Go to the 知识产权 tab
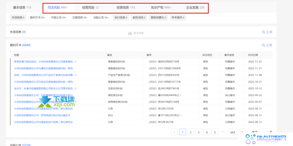 click(x=161, y=8)
